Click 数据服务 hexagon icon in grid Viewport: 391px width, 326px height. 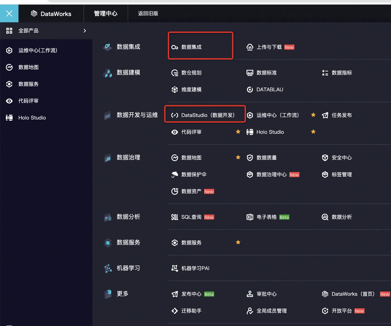tap(175, 243)
